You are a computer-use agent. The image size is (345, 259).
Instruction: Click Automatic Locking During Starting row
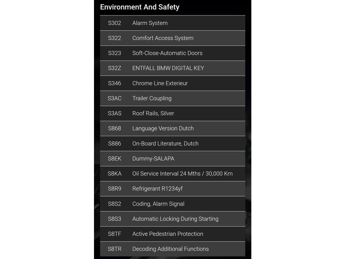tap(175, 219)
